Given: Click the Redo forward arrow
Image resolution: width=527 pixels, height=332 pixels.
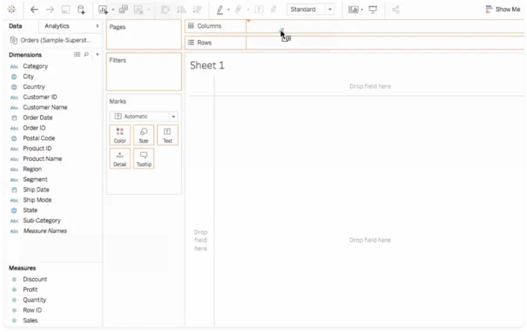Looking at the screenshot, I should (50, 9).
